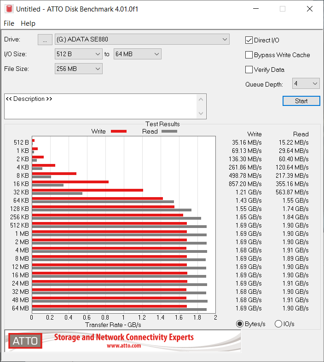
Task: Click the 1.21 GB/s write value
Action: click(249, 193)
